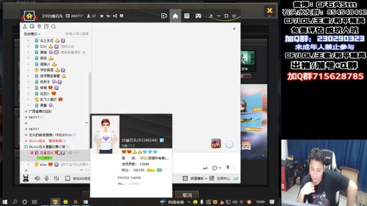
Task: Click the rose flower gift icon
Action: tap(228, 168)
